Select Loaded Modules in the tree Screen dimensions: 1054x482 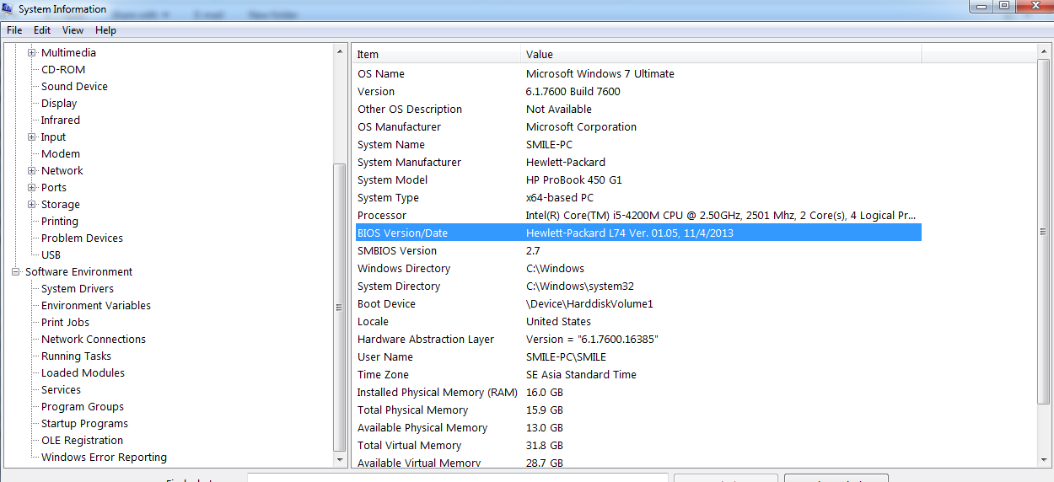(83, 372)
